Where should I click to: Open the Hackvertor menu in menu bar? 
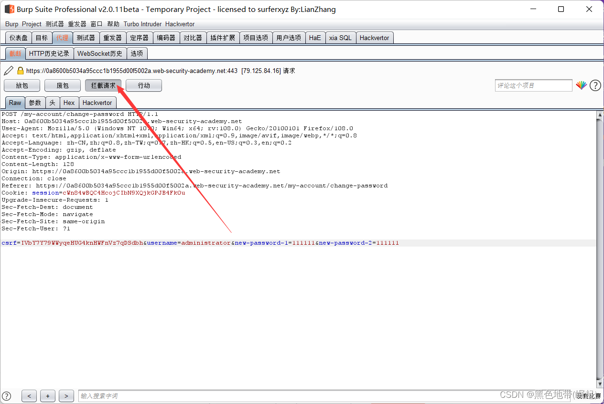coord(180,24)
